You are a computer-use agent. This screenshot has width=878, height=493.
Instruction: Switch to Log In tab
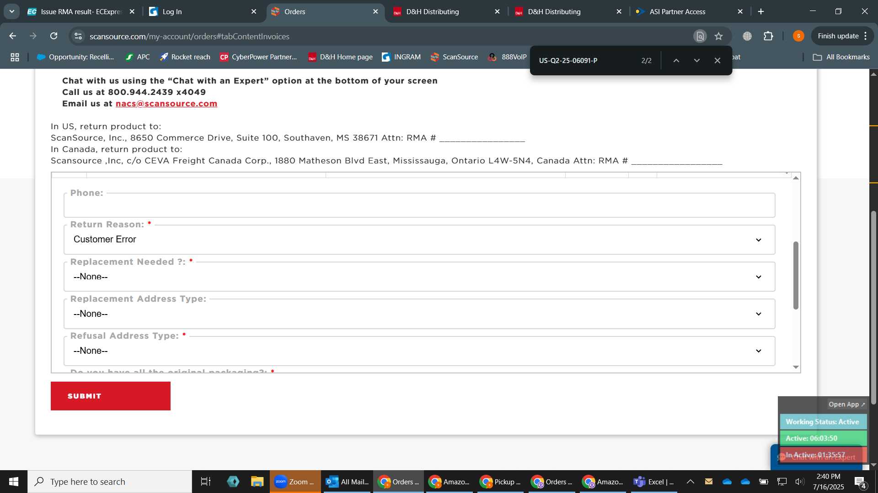pyautogui.click(x=201, y=11)
